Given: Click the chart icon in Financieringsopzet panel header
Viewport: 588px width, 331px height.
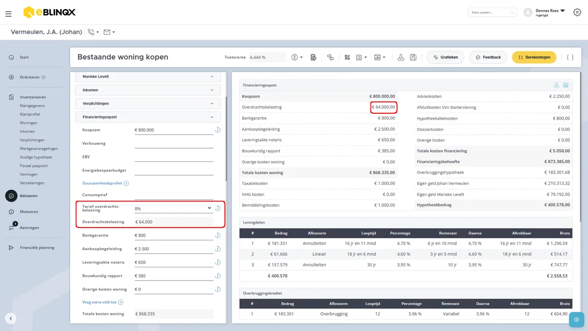Looking at the screenshot, I should tap(565, 85).
